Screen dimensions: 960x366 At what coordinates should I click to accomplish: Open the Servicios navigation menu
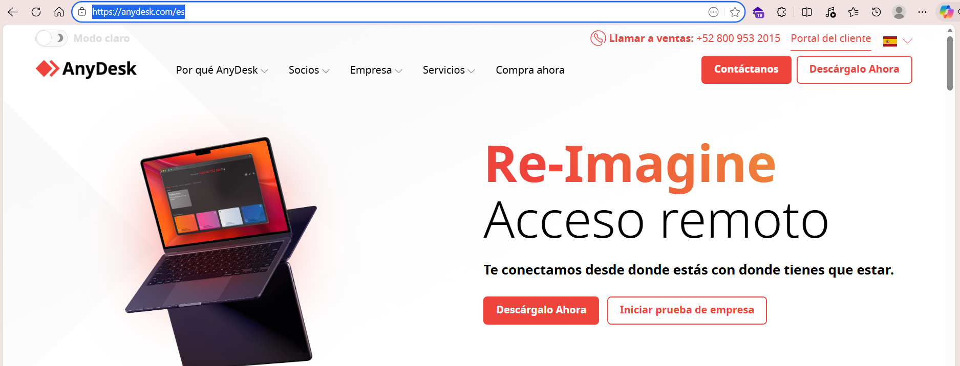click(x=449, y=70)
